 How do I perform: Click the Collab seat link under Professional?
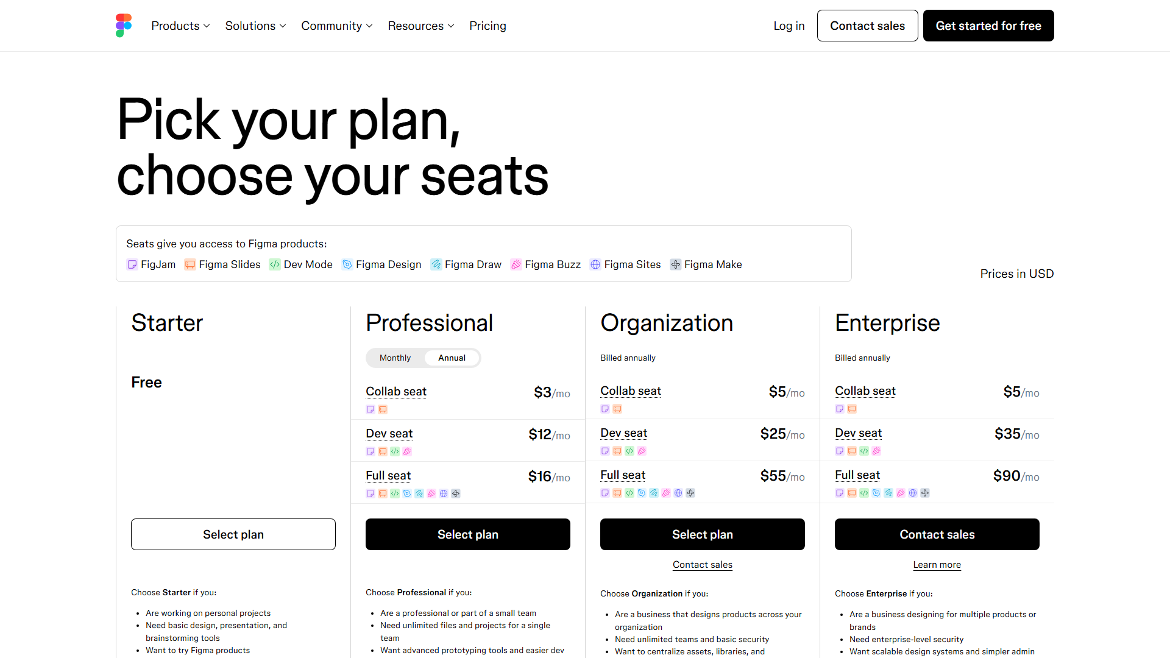click(395, 392)
